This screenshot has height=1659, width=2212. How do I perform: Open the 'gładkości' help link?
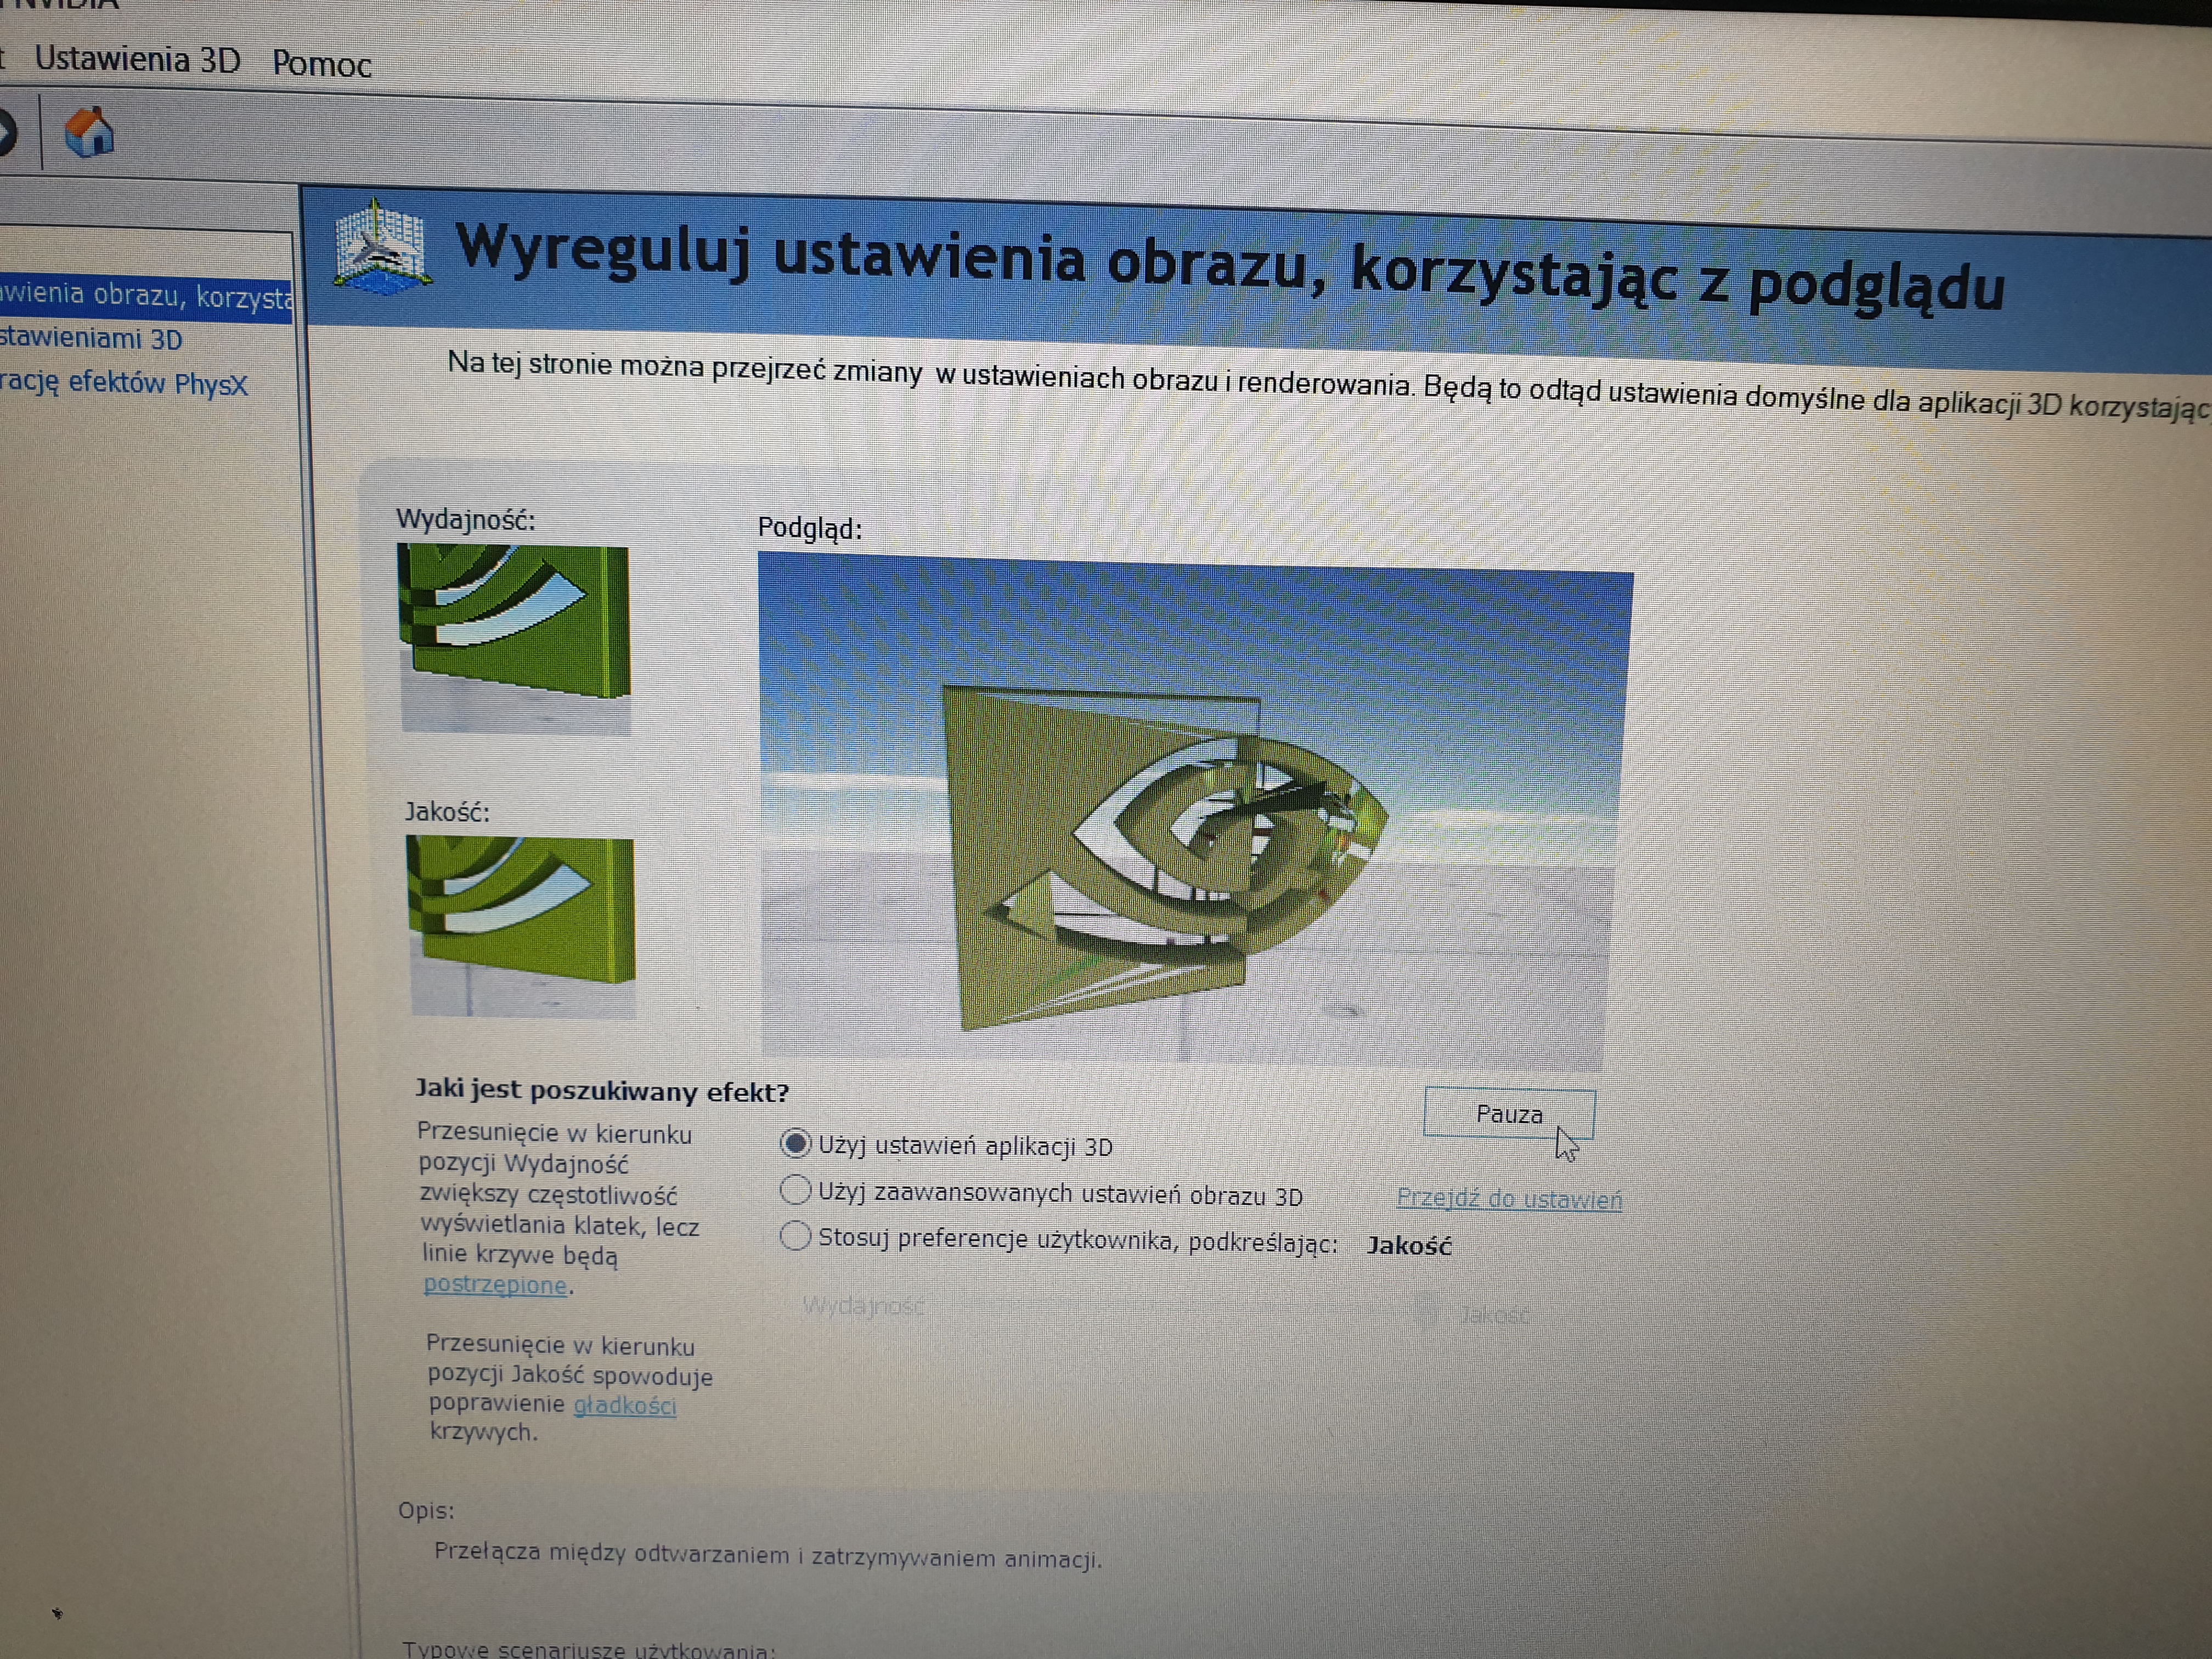click(x=625, y=1405)
